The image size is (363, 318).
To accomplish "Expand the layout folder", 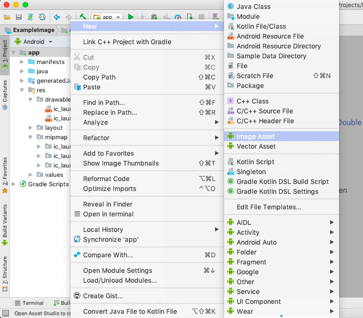I will coord(31,127).
